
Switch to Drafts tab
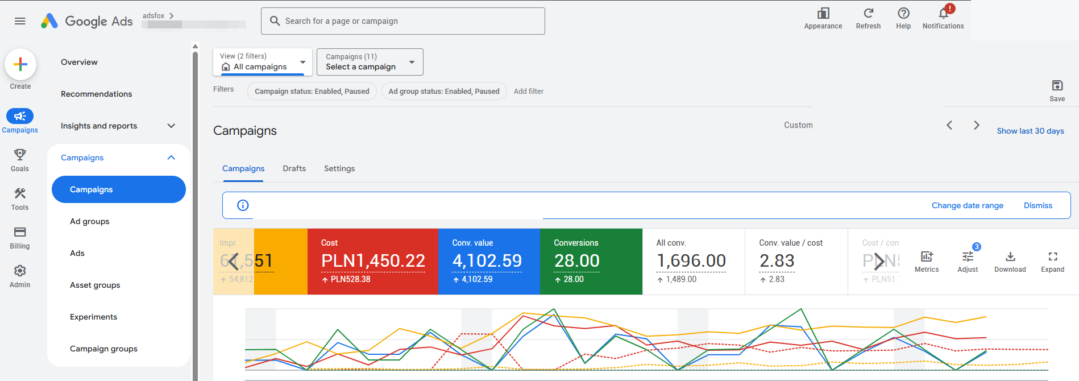(294, 168)
